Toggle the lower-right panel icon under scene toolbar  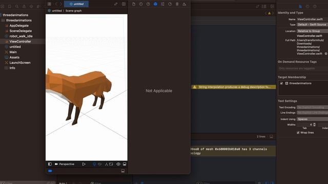[x=123, y=171]
